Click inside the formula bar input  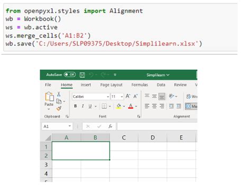(157, 126)
